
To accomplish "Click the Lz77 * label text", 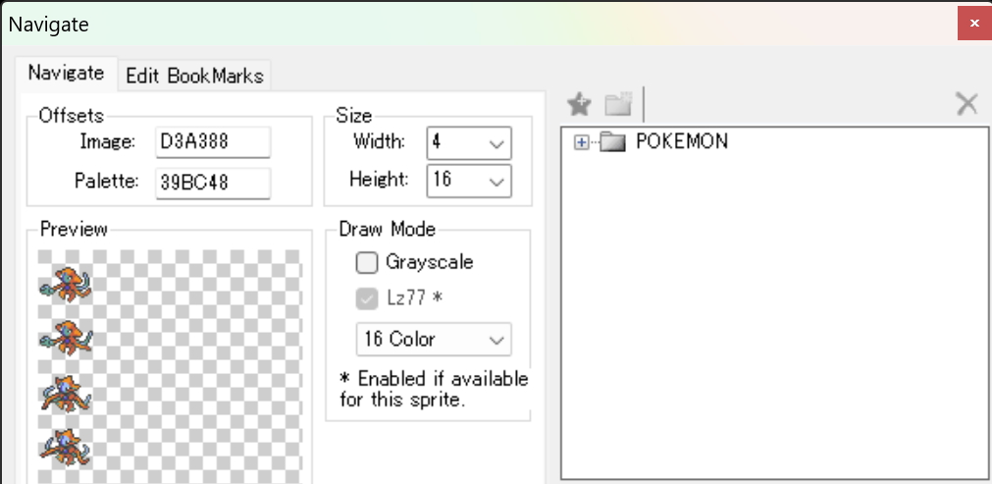I will pos(414,298).
